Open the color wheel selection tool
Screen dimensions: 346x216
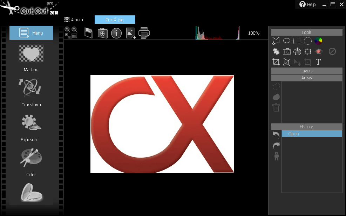click(x=318, y=41)
